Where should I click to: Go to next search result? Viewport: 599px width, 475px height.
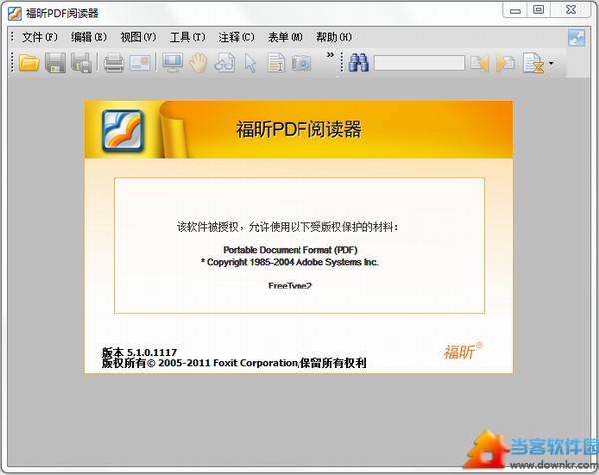505,63
